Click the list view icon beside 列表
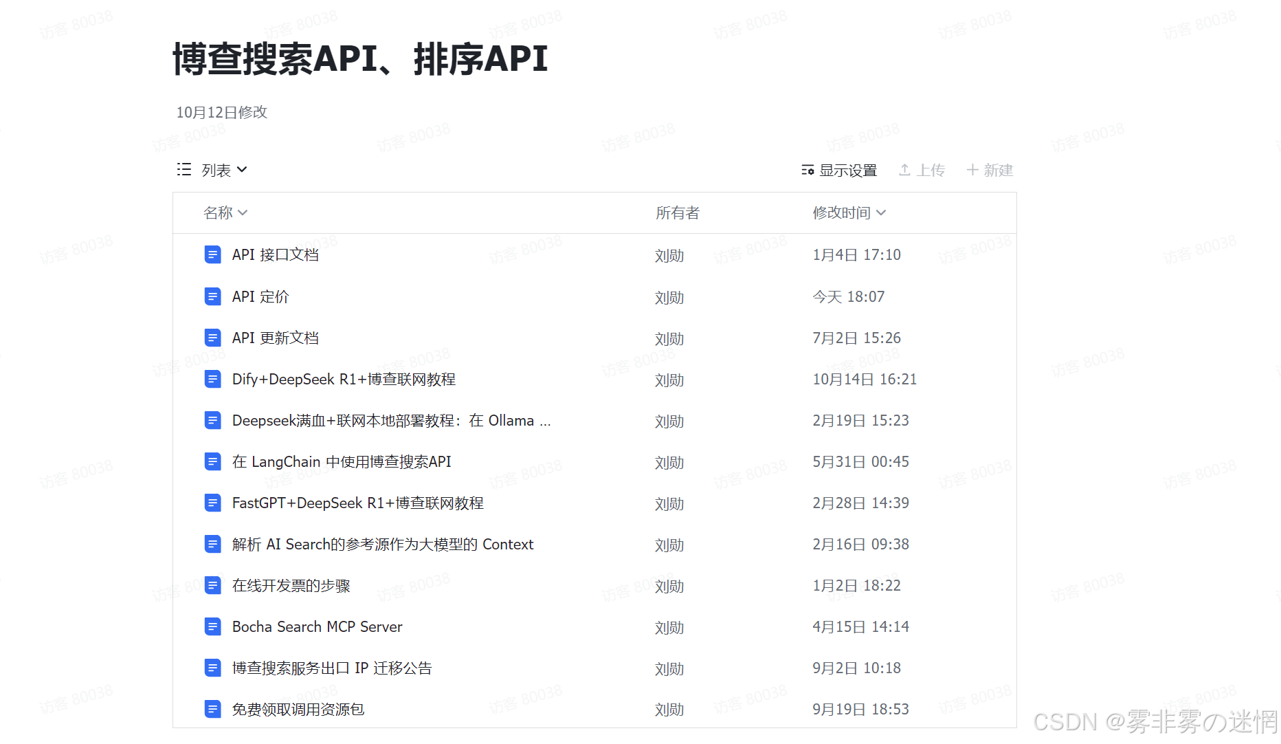 [184, 169]
